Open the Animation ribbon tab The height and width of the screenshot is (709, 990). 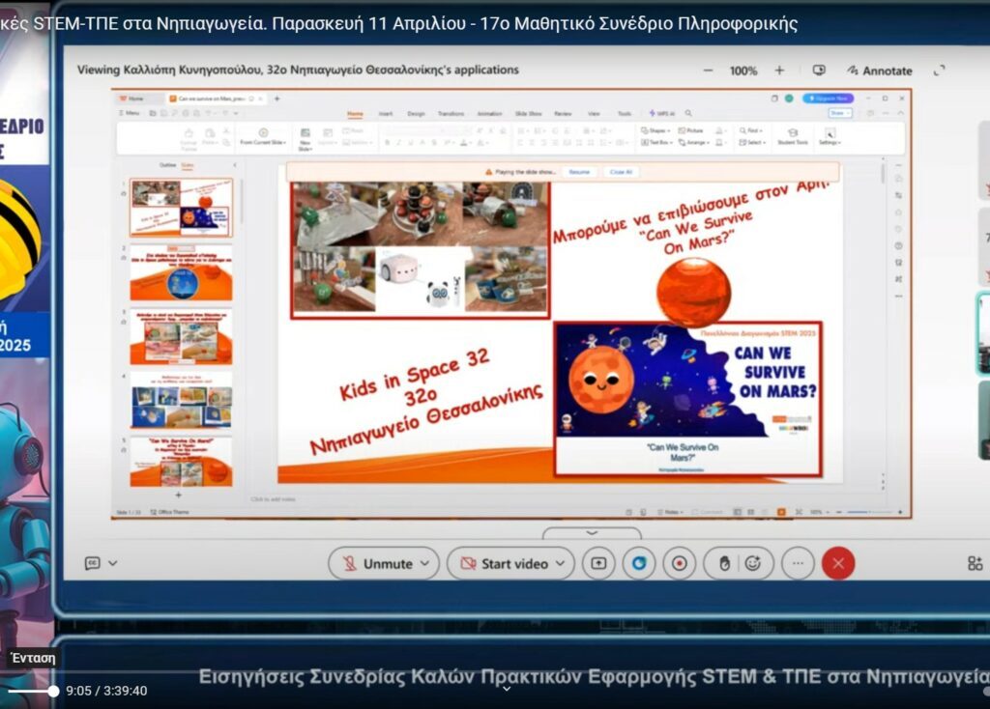[489, 114]
